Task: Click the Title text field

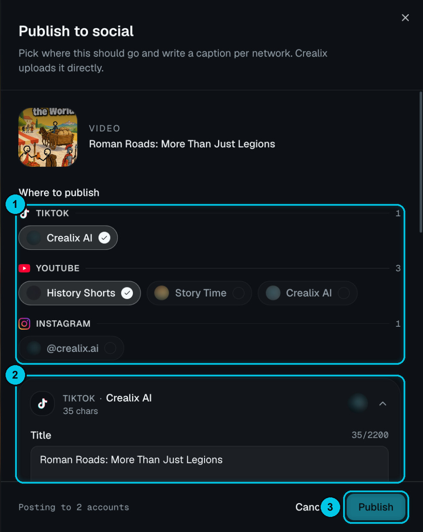Action: (x=209, y=464)
